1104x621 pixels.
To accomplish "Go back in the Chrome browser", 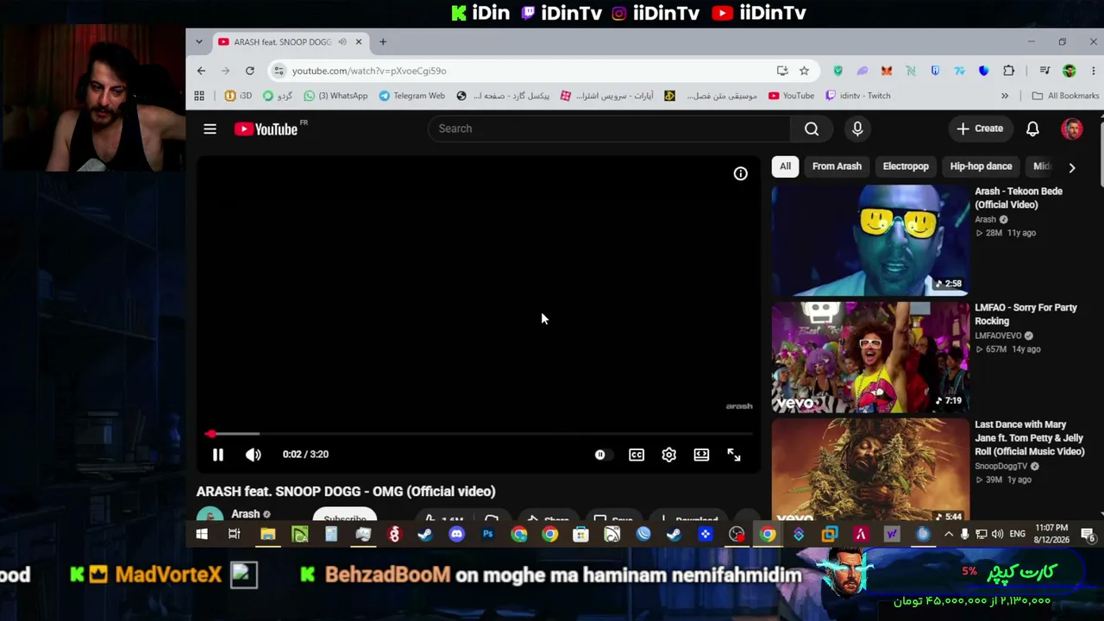I will [x=201, y=71].
